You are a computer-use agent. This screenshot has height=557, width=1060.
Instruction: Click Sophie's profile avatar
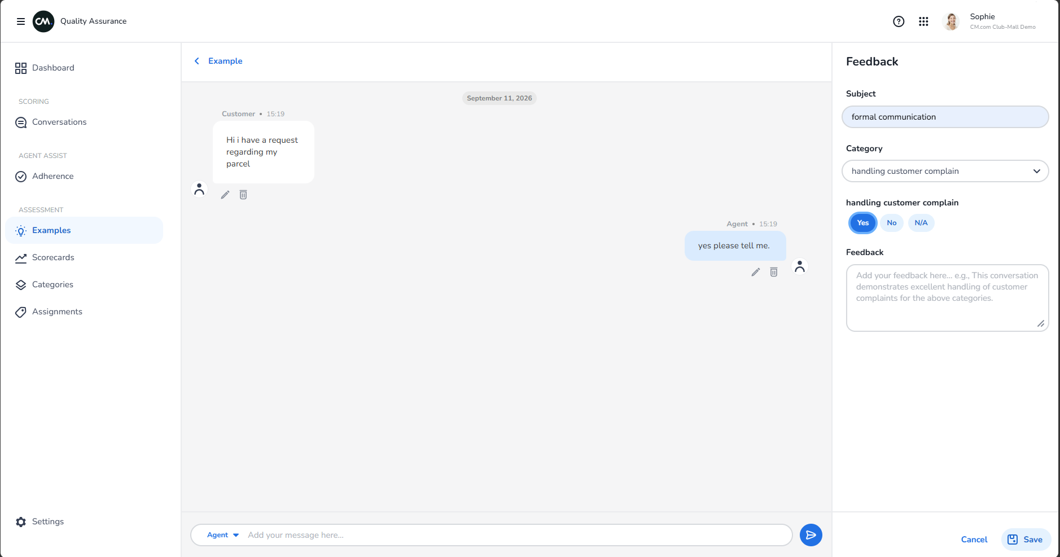[951, 21]
